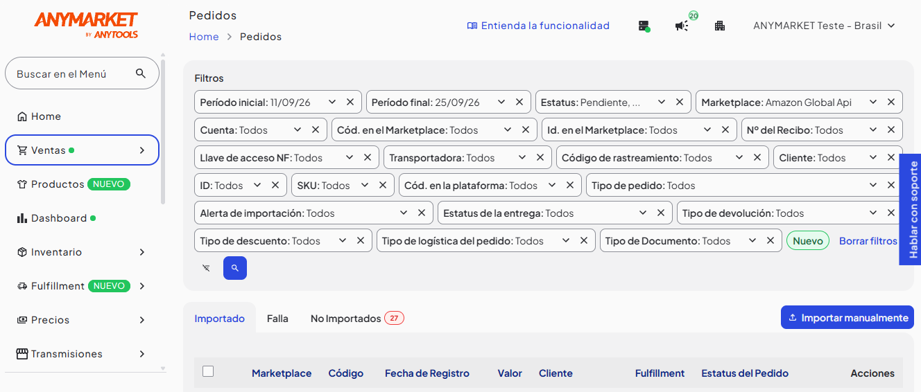Image resolution: width=921 pixels, height=392 pixels.
Task: Open the Entienda la funcionalidad link
Action: coord(538,26)
